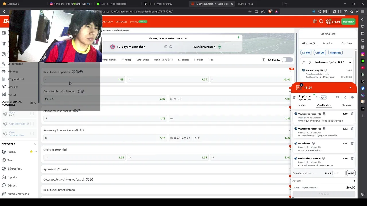Screen dimensions: 367x206
Task: Check the Copa Sudamericana box
Action: 32,134
